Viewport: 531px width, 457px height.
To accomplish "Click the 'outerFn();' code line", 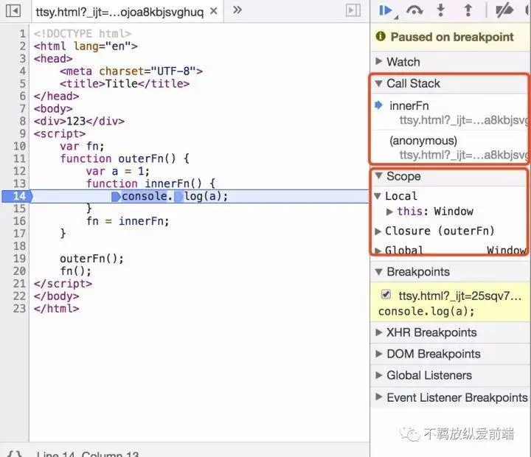I will [x=91, y=259].
